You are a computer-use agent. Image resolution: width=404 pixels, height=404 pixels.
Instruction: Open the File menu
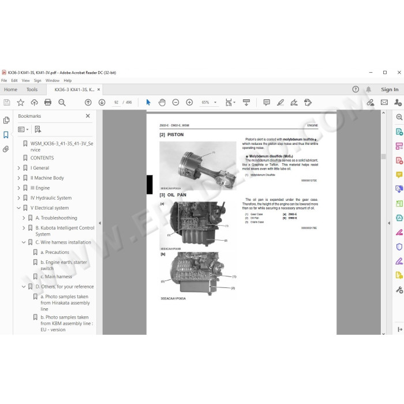4,81
